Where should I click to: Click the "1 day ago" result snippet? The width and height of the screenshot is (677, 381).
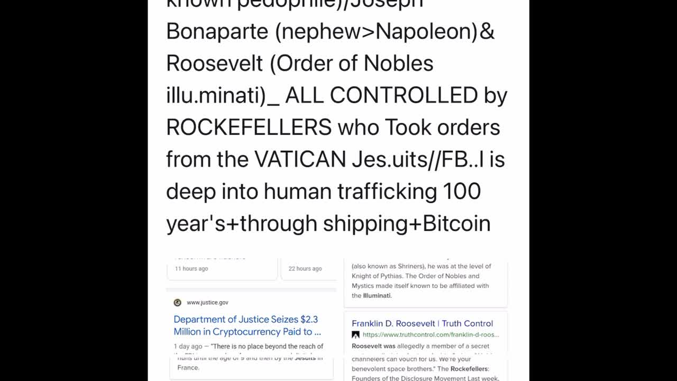(249, 347)
